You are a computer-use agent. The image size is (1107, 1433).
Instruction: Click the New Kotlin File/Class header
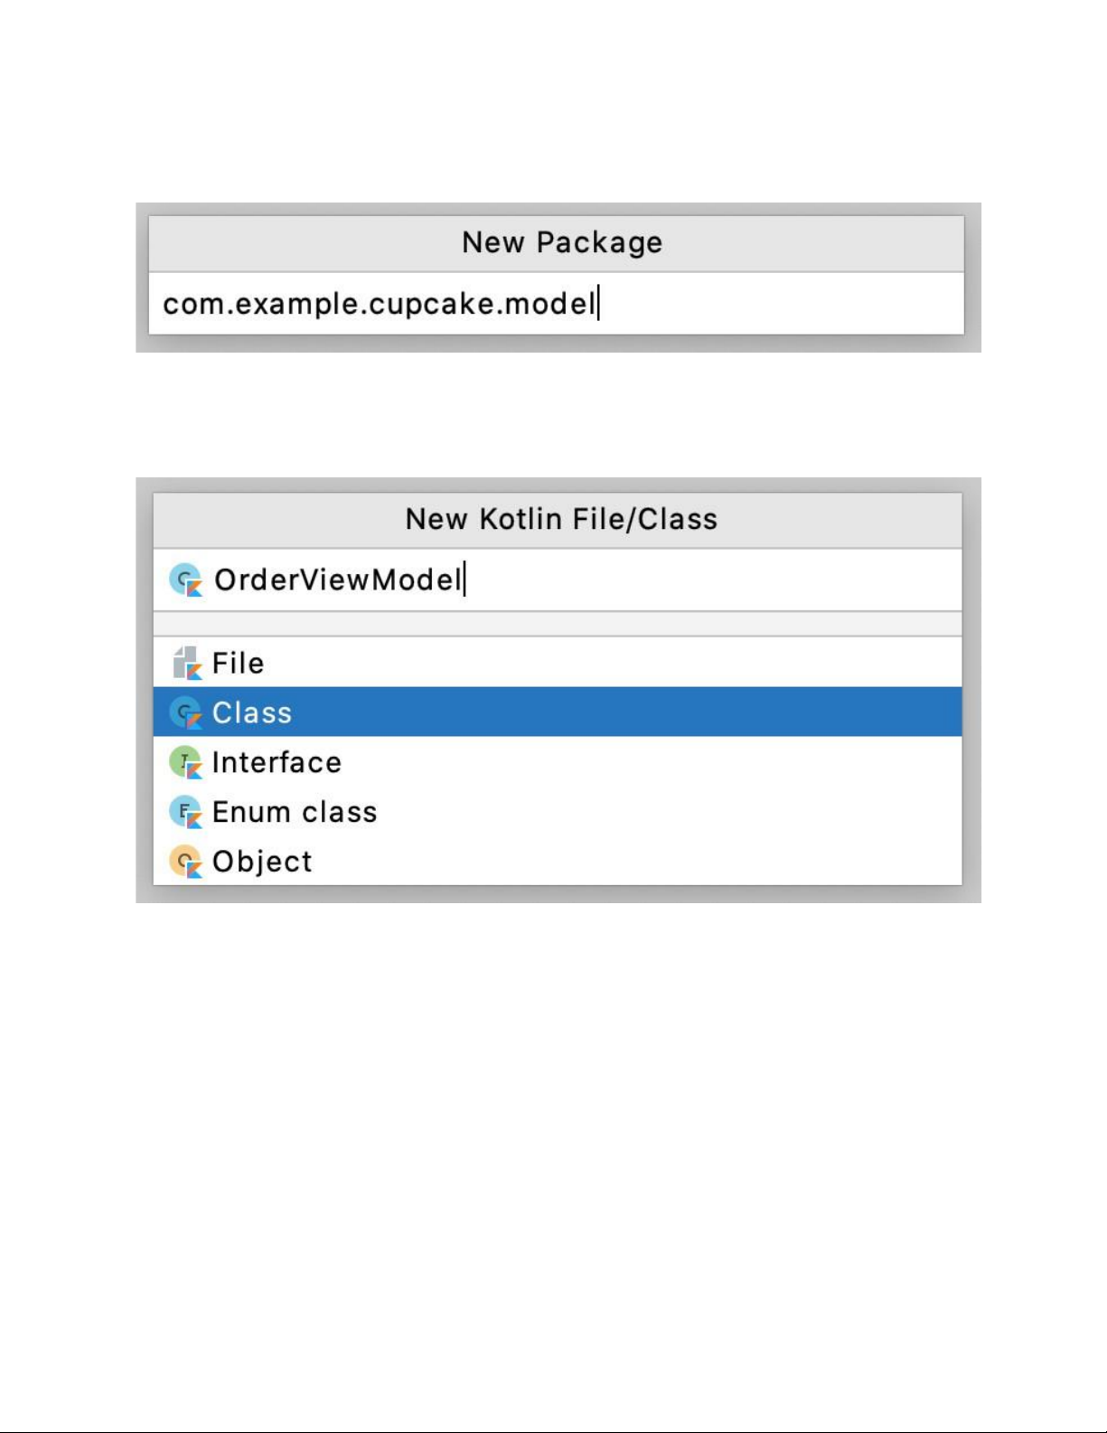pyautogui.click(x=561, y=520)
